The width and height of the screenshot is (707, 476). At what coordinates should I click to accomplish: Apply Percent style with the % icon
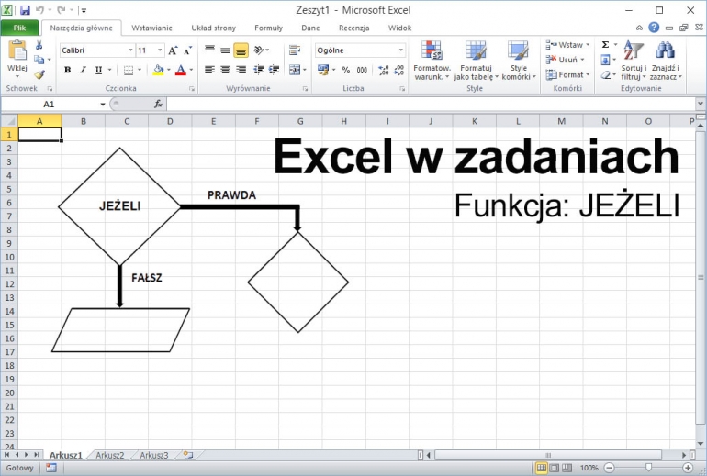click(346, 70)
